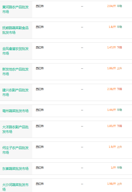
Task: Open 新发地农产品批发市场 link
Action: pyautogui.click(x=15, y=72)
